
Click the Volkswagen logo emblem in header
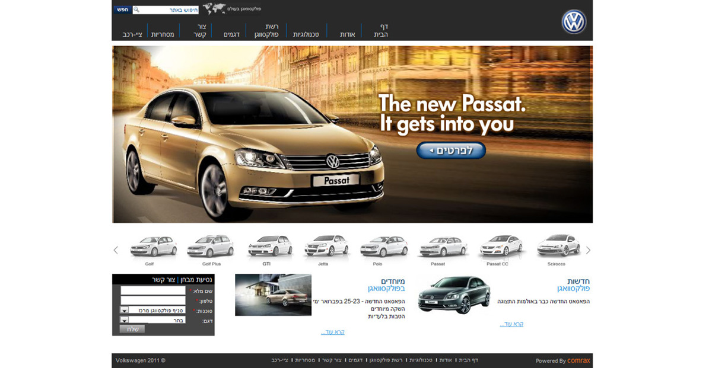click(574, 22)
